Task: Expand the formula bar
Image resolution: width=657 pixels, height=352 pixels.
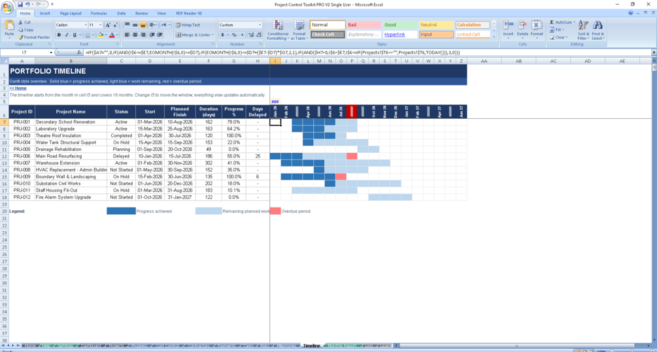Action: [x=654, y=53]
